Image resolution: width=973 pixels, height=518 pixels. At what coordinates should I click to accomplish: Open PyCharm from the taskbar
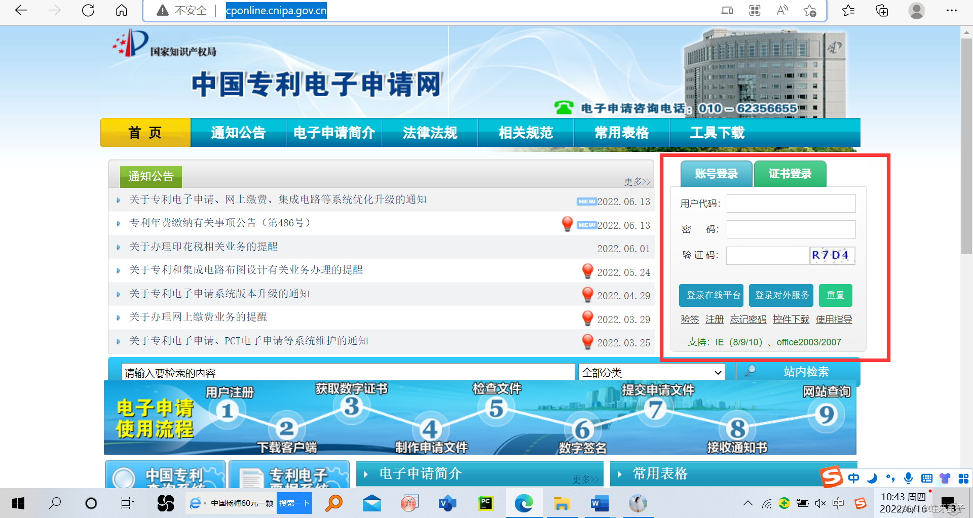[x=485, y=503]
